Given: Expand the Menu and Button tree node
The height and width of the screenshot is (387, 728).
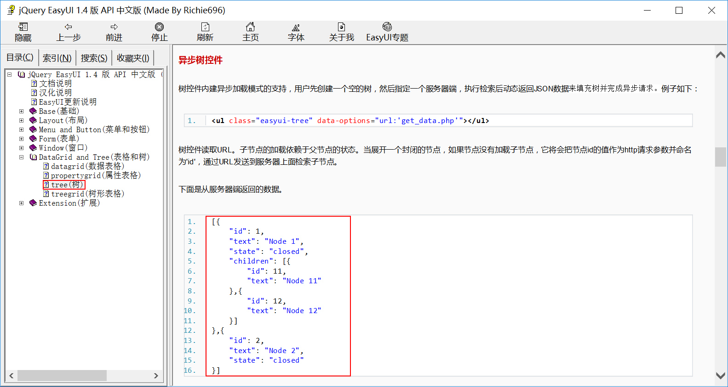Looking at the screenshot, I should pos(21,129).
